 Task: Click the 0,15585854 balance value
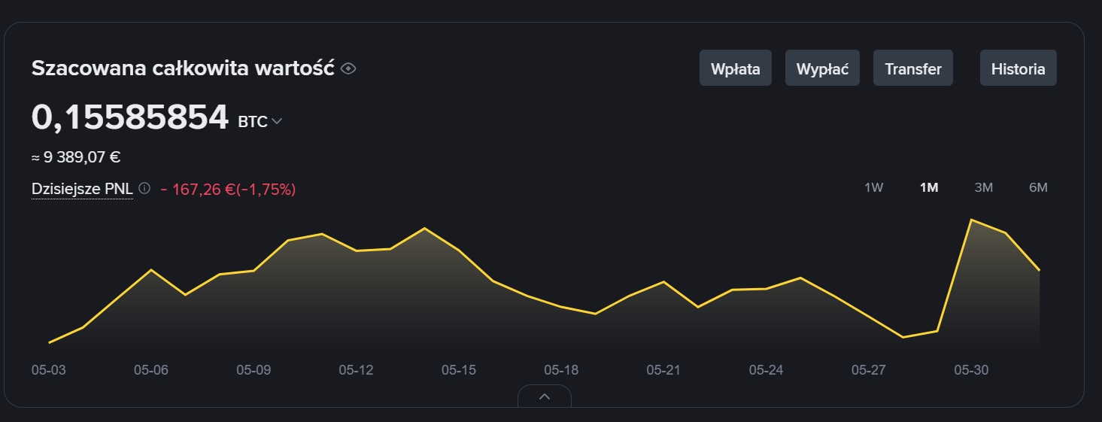[130, 117]
